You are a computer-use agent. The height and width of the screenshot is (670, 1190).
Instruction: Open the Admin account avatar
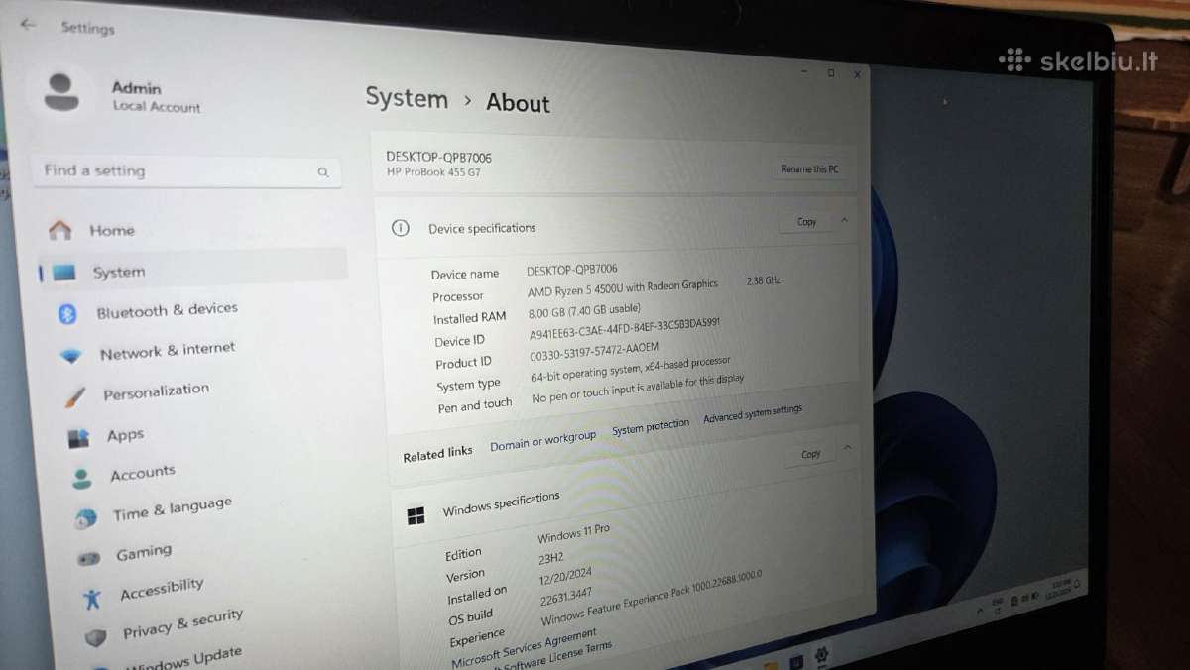click(x=61, y=92)
